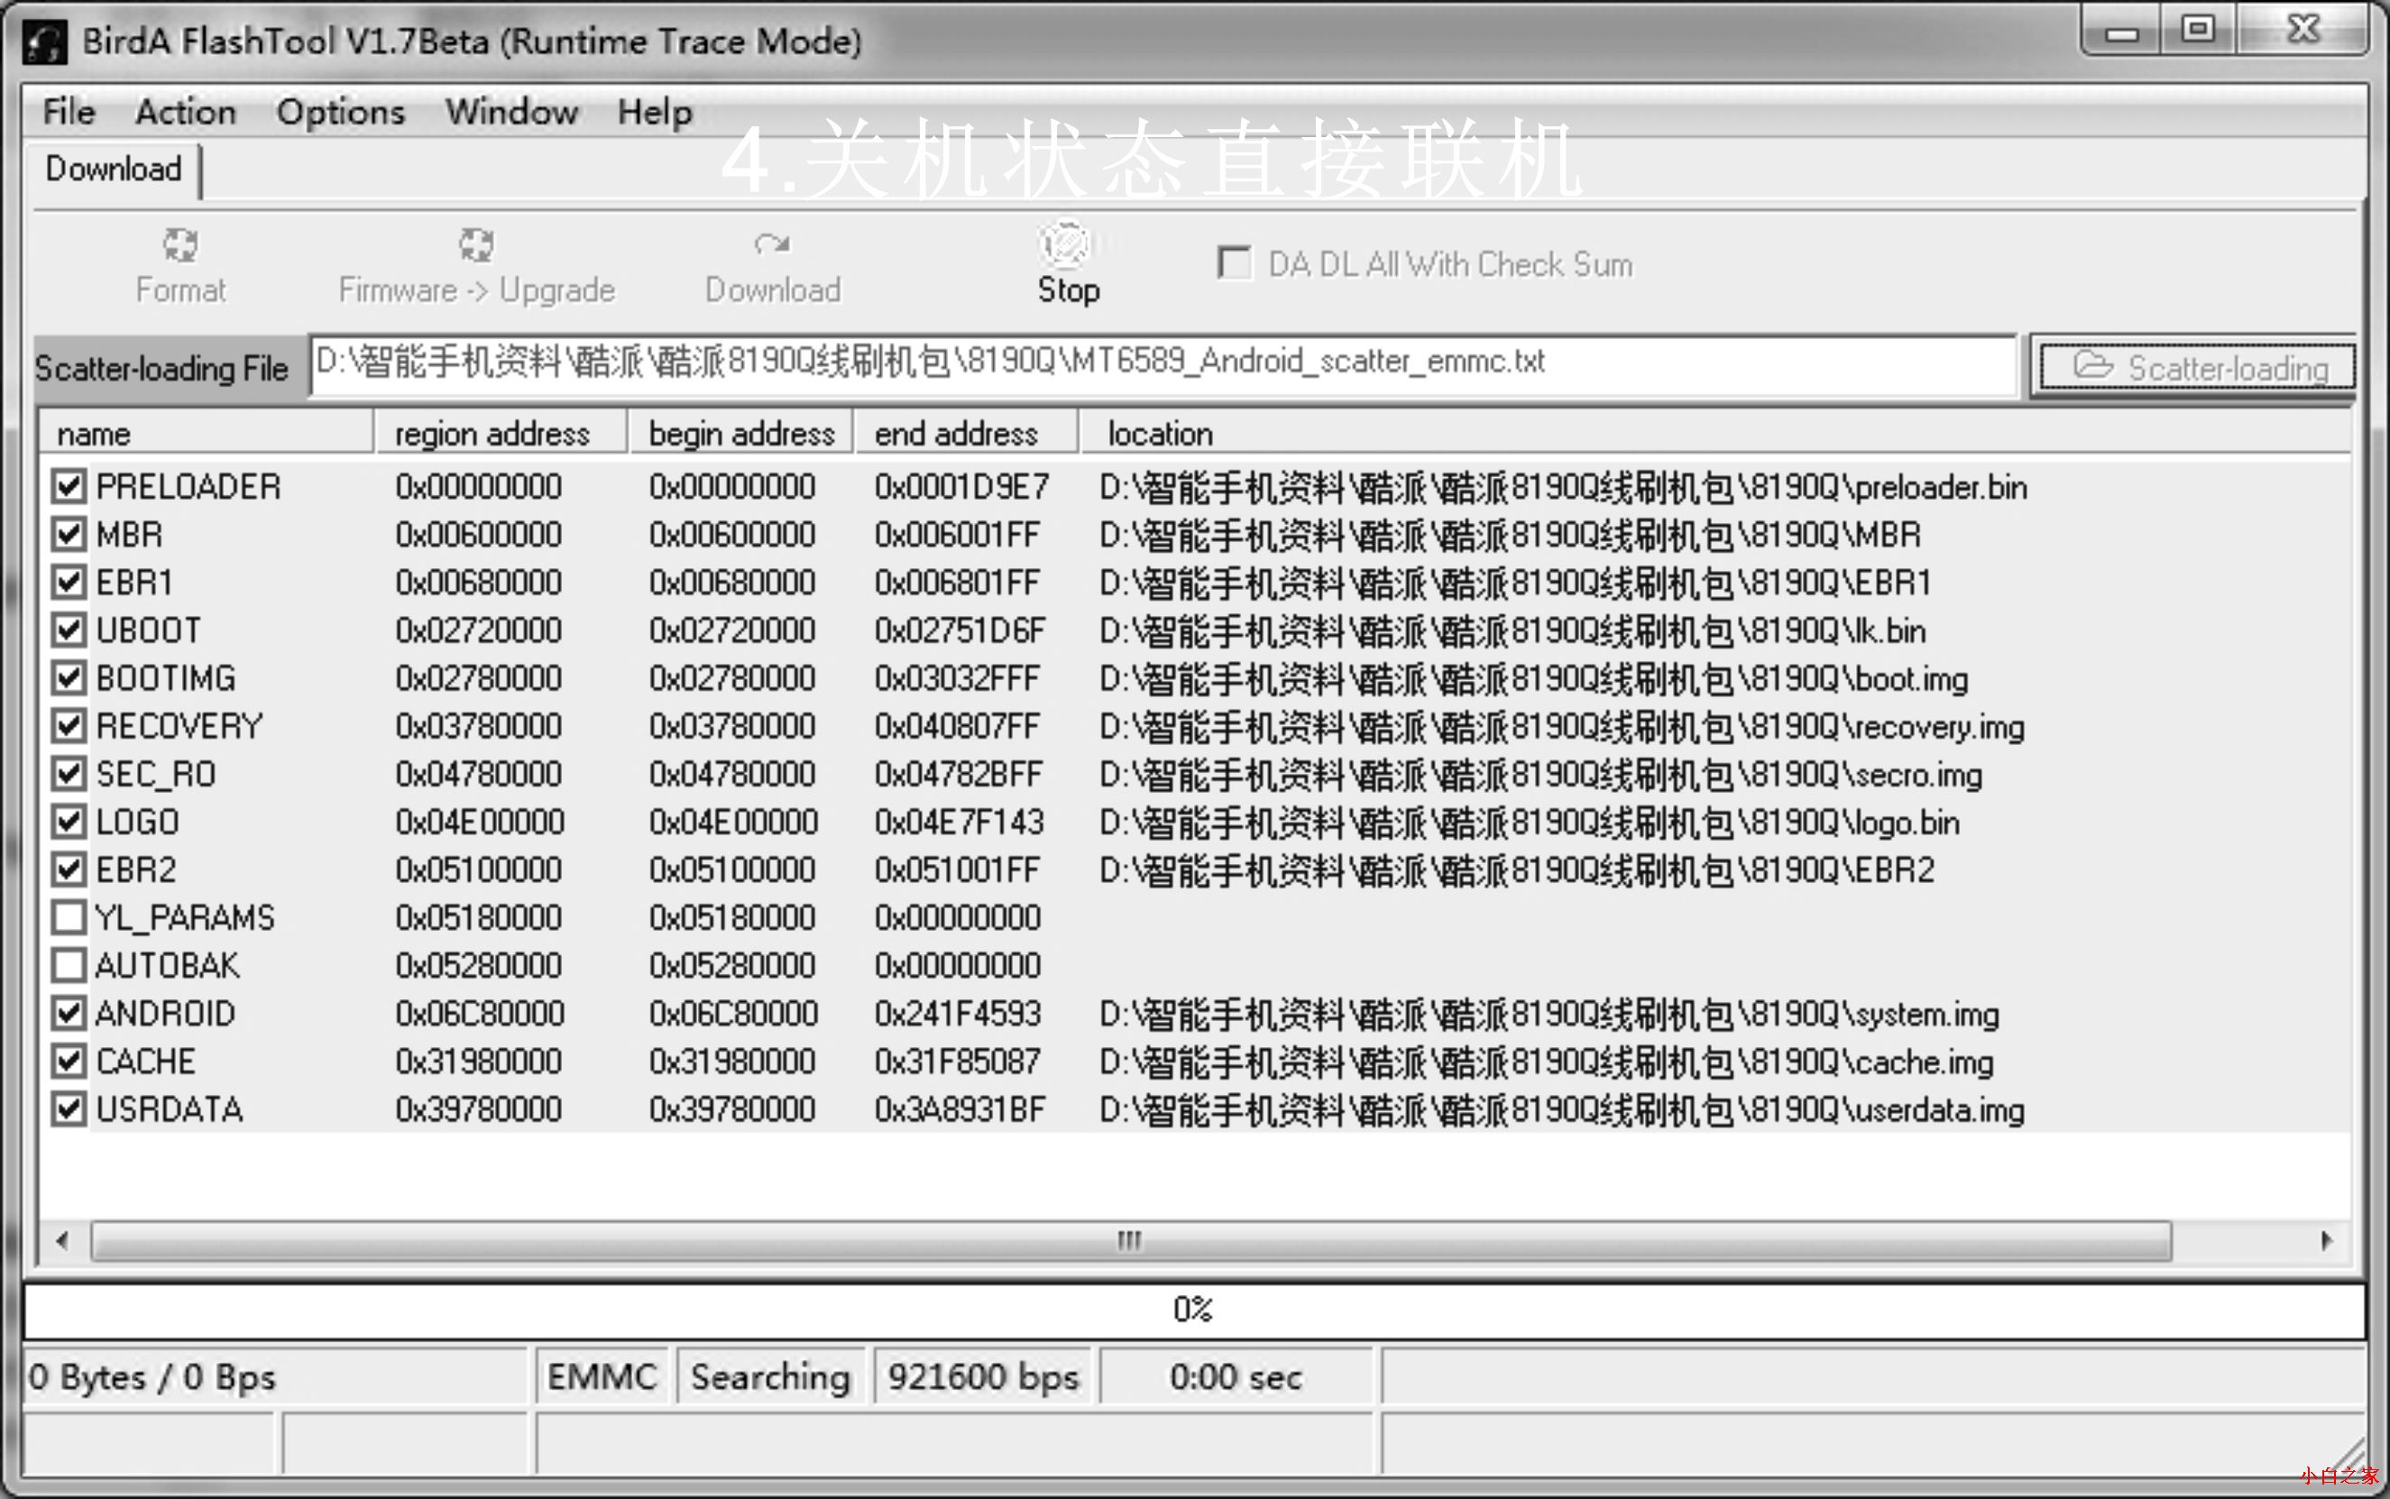The width and height of the screenshot is (2390, 1499).
Task: Minimize the FlashTool window
Action: point(2121,31)
